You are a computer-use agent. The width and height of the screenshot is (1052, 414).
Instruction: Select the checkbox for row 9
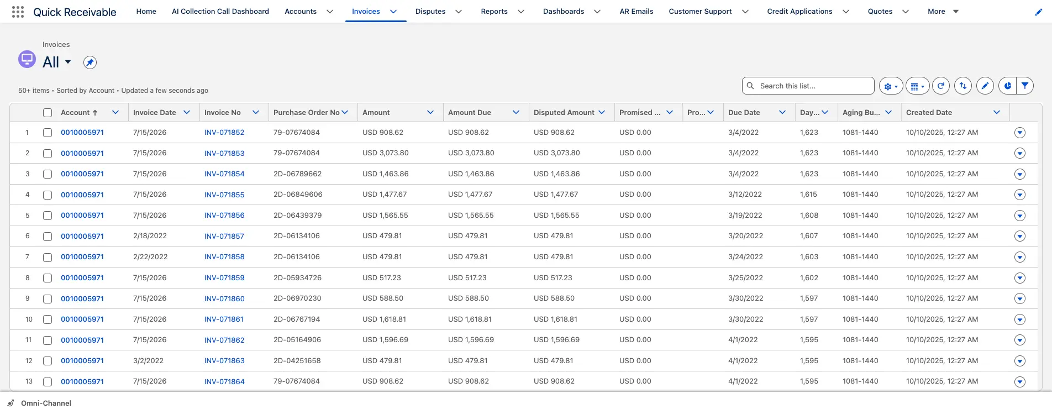click(48, 299)
